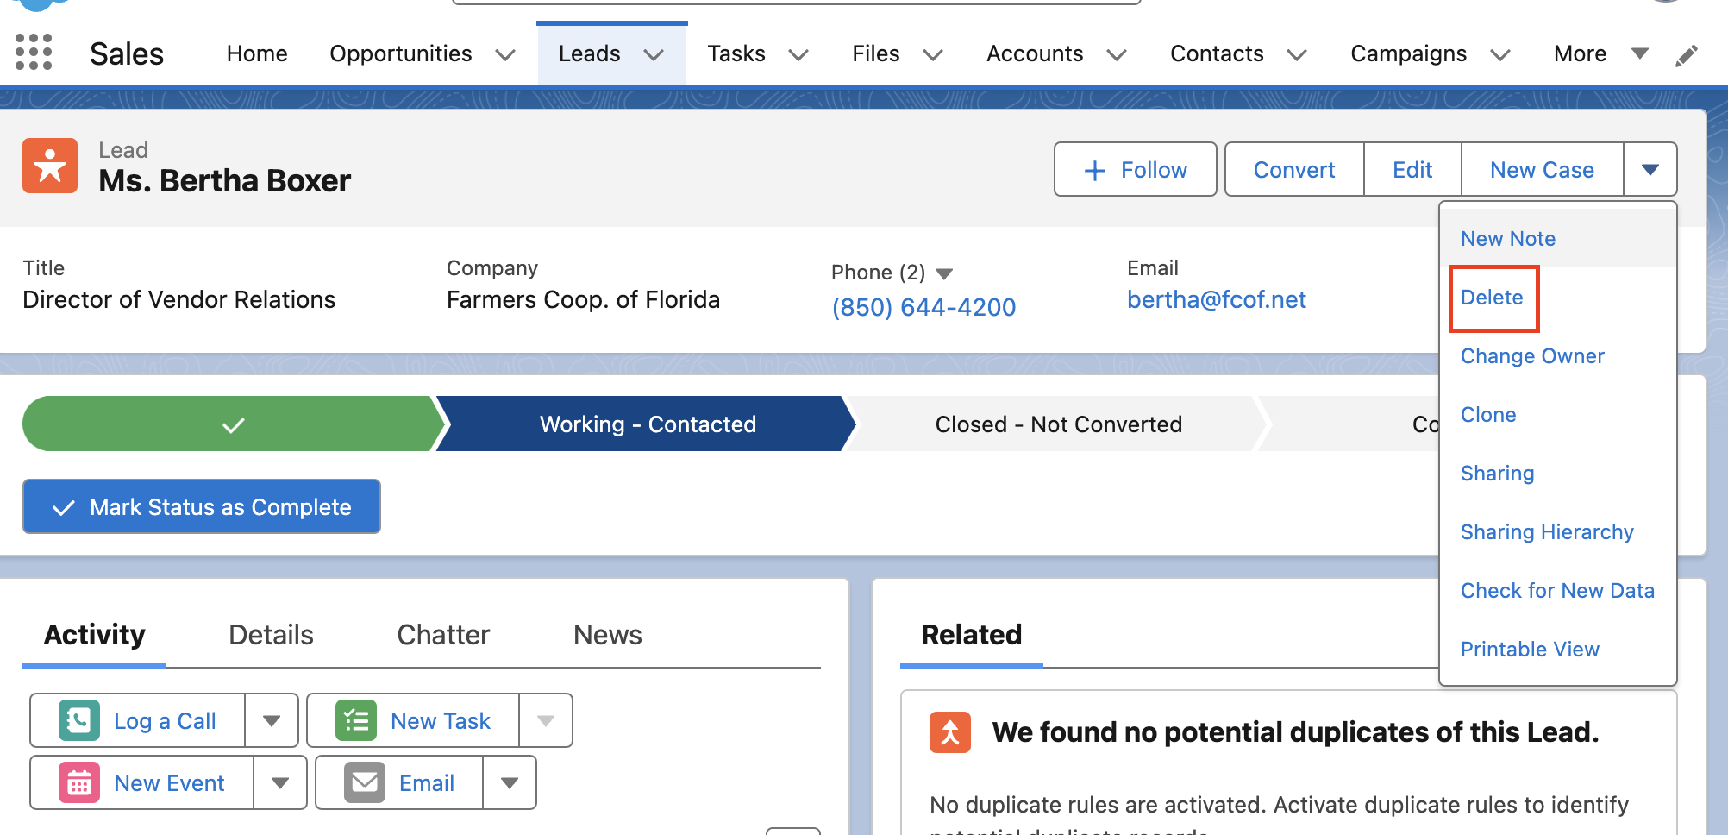The image size is (1728, 835).
Task: Expand the Phone (2) dropdown
Action: [944, 273]
